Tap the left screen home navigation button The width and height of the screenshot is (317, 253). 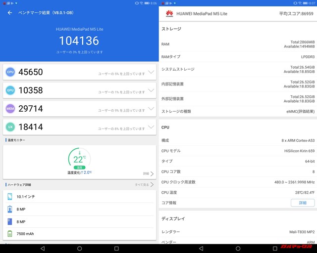(x=79, y=249)
